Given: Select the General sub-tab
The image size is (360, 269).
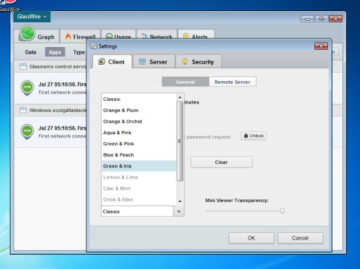Looking at the screenshot, I should [185, 82].
